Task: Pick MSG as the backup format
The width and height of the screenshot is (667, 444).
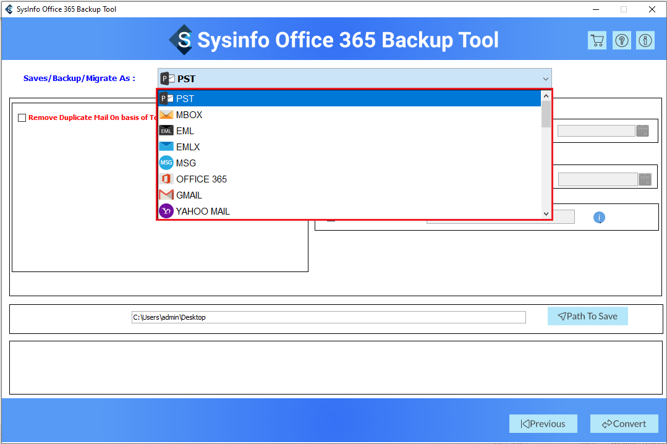Action: point(186,163)
